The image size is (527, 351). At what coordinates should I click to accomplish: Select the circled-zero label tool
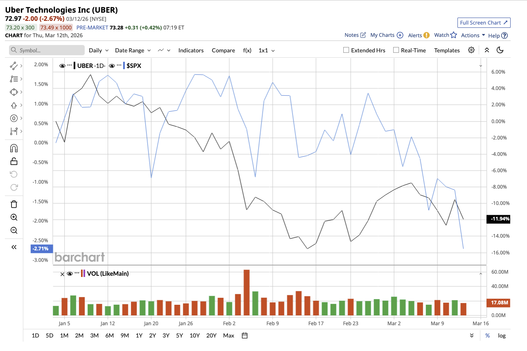[x=14, y=118]
